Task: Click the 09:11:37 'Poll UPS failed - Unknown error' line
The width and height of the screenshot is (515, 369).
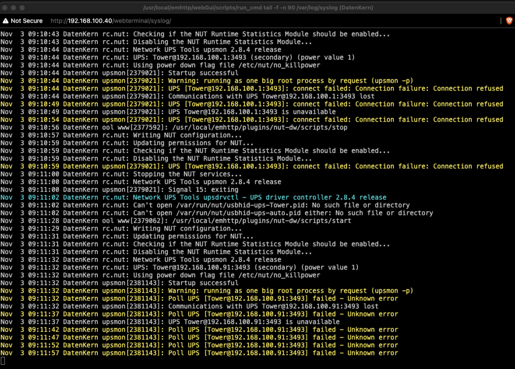Action: coord(199,314)
